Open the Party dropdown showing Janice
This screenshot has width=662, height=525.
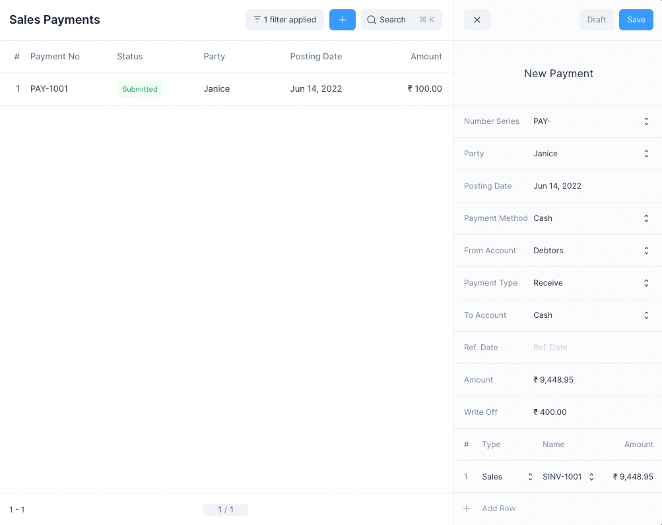click(645, 154)
